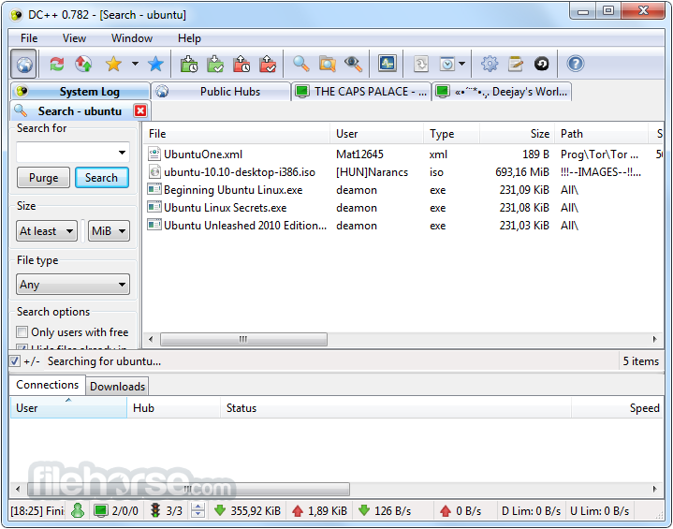Click the Purge button

click(x=43, y=178)
